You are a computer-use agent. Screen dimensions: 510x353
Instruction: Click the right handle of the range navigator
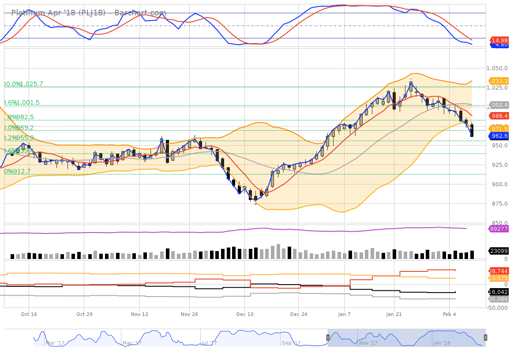(x=485, y=338)
